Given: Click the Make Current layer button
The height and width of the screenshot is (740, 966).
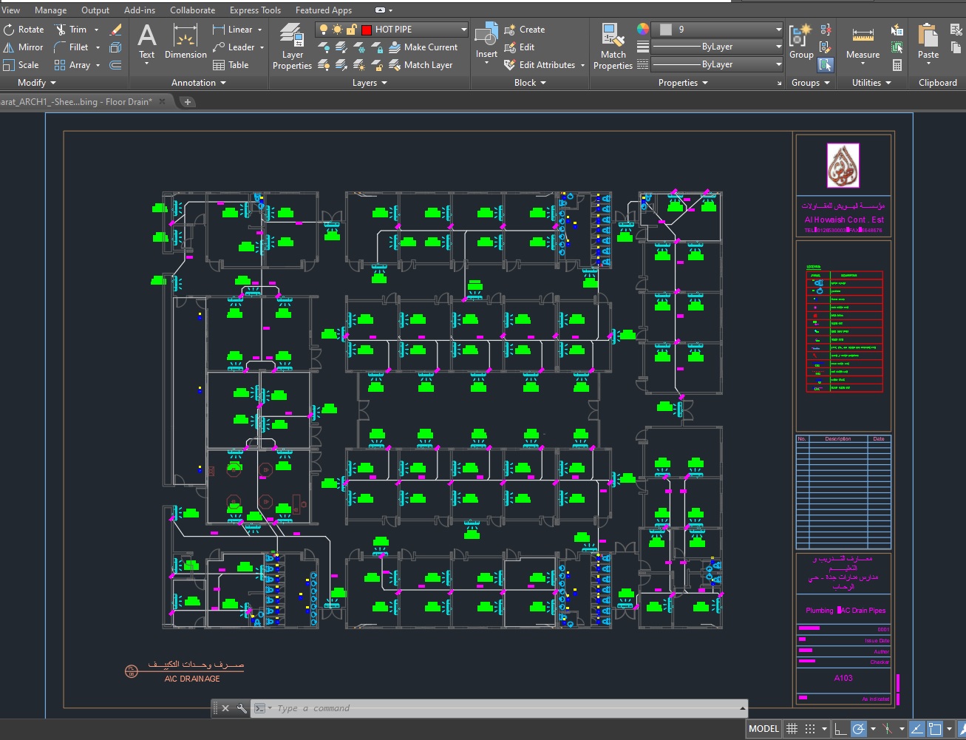Looking at the screenshot, I should point(424,47).
